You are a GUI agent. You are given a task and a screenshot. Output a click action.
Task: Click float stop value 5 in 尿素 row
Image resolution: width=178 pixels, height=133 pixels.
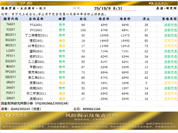(146, 83)
